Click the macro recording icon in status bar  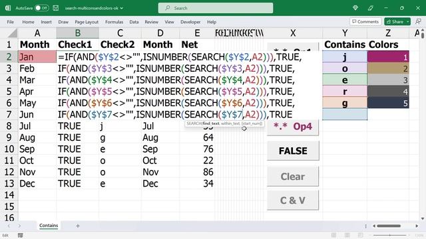point(21,235)
